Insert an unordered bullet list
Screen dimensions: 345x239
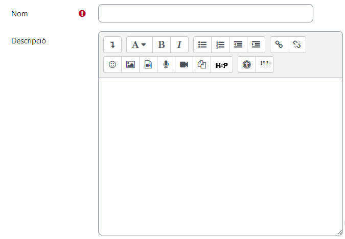pyautogui.click(x=202, y=44)
